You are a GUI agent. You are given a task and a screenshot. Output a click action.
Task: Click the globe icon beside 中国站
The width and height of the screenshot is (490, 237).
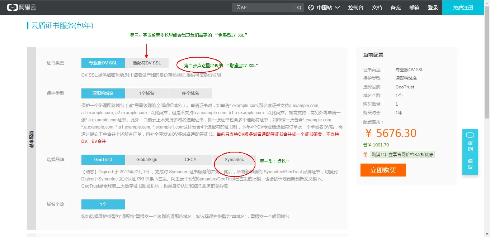(x=311, y=7)
